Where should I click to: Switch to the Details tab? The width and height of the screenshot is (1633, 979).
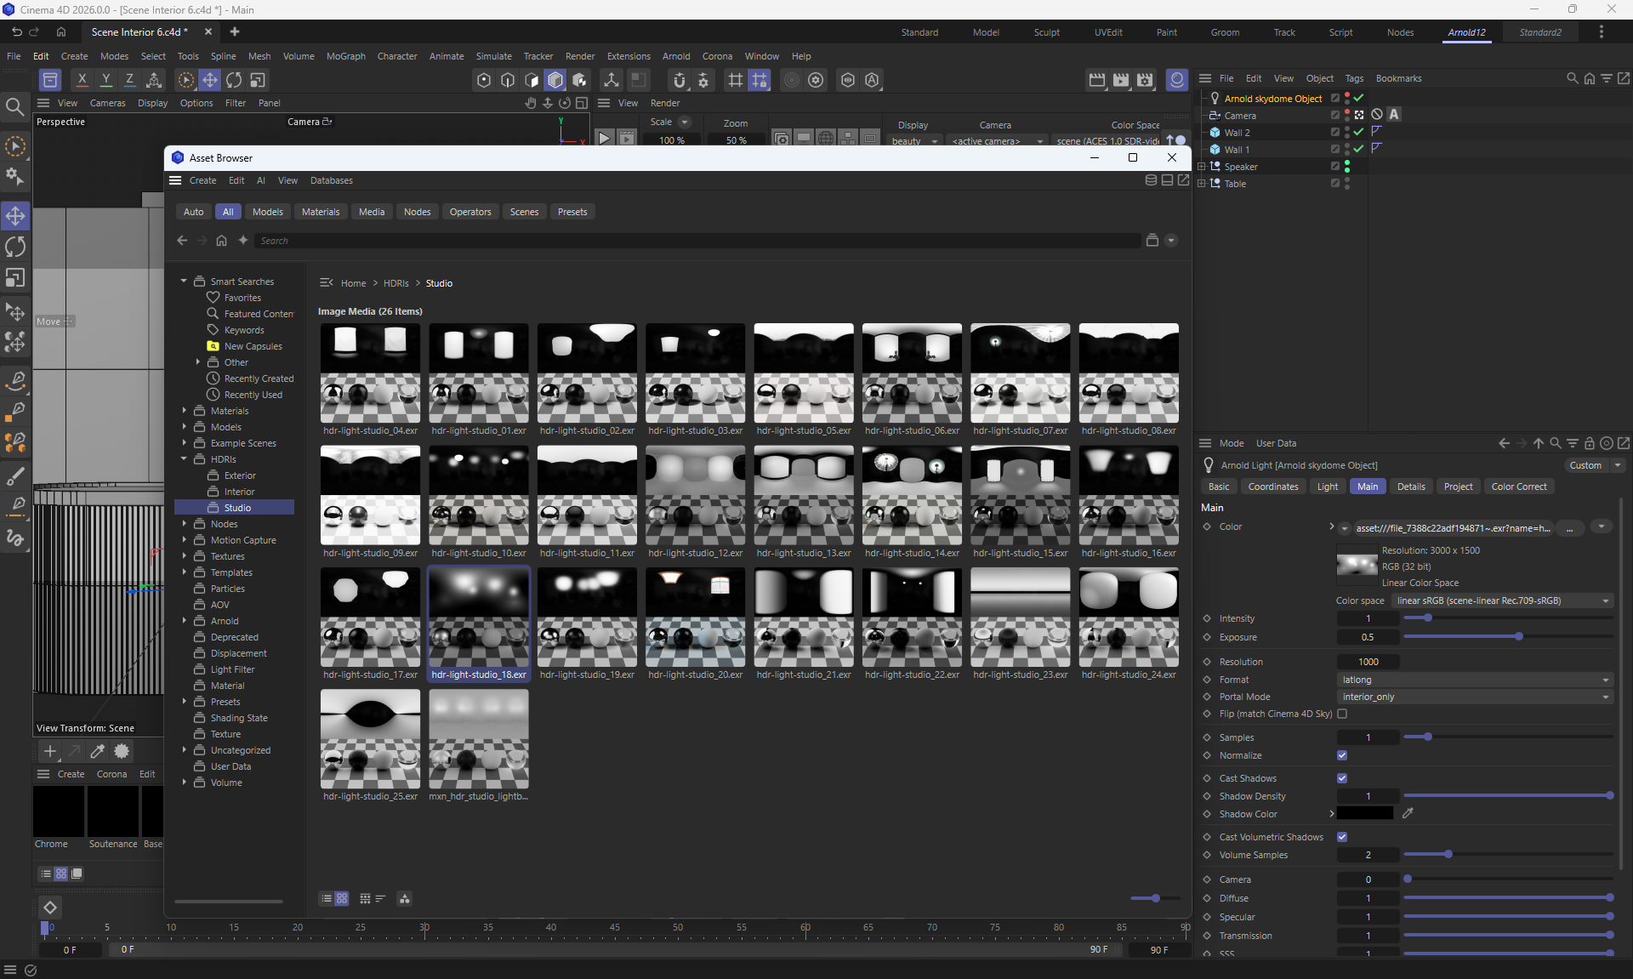click(1410, 487)
